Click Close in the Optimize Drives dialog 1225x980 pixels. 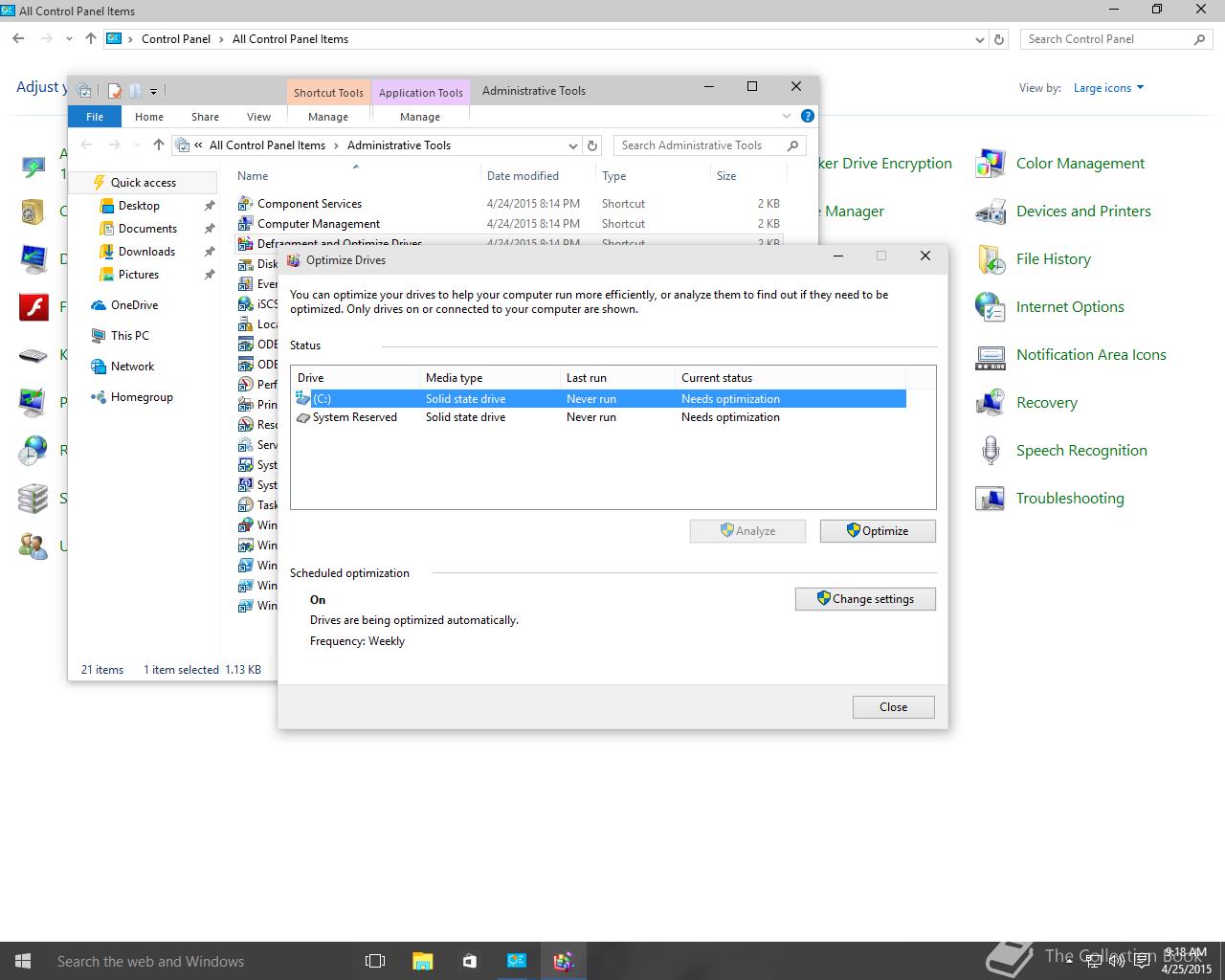893,707
